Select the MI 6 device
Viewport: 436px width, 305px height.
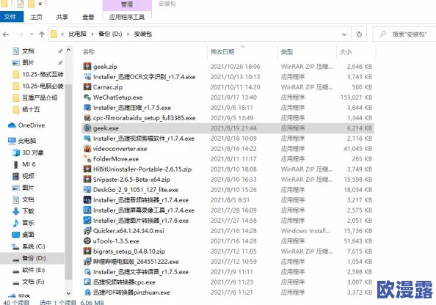click(x=24, y=164)
